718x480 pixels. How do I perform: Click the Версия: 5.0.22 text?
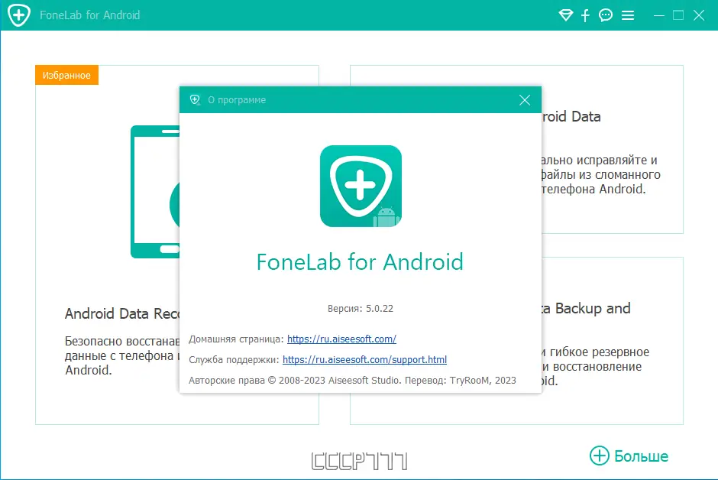(361, 309)
